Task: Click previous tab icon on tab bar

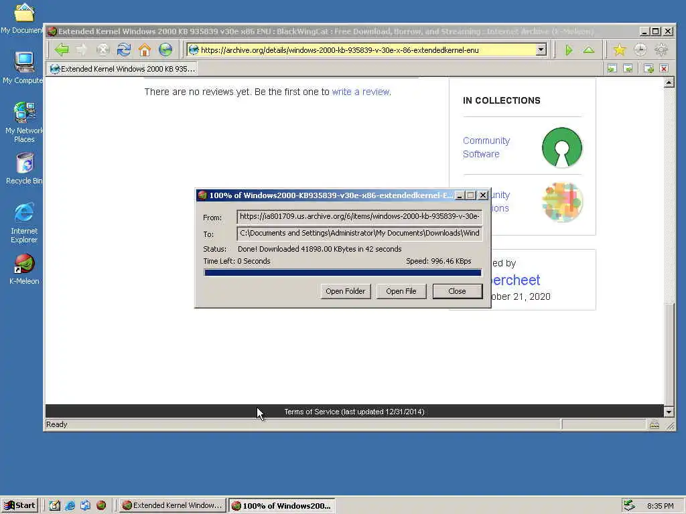Action: pos(612,69)
